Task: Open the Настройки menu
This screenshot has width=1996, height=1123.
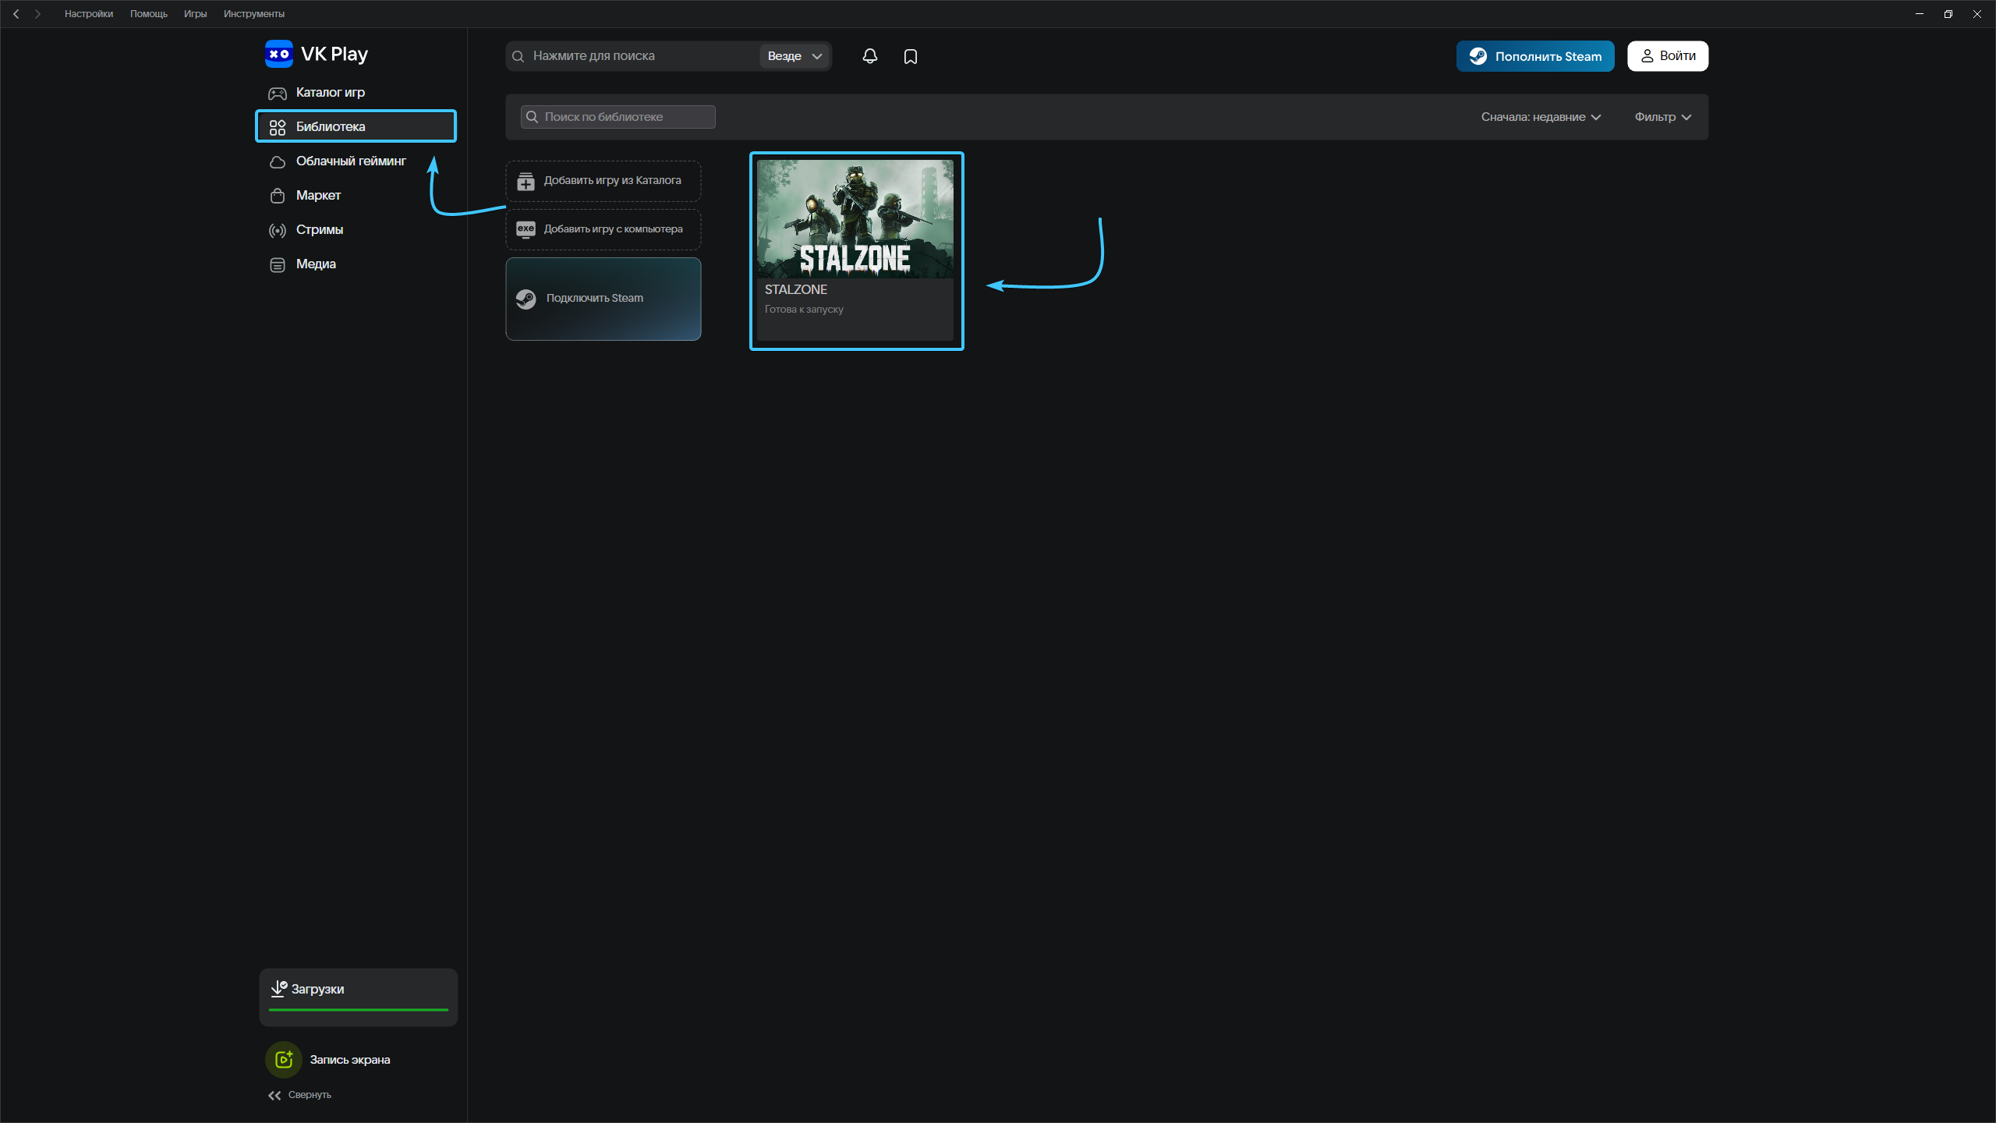Action: click(x=89, y=14)
